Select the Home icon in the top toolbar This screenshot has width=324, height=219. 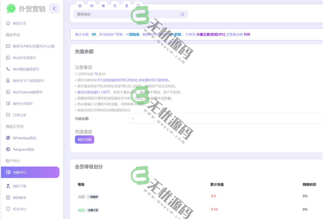click(x=80, y=6)
